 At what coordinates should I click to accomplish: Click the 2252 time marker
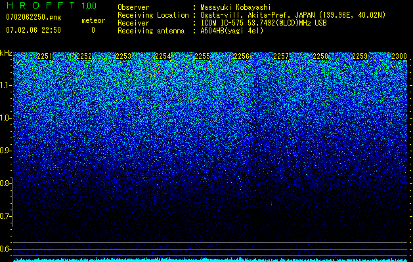pos(84,56)
